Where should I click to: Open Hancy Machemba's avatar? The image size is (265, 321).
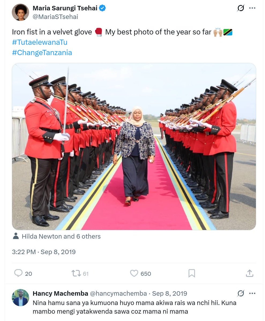20,297
